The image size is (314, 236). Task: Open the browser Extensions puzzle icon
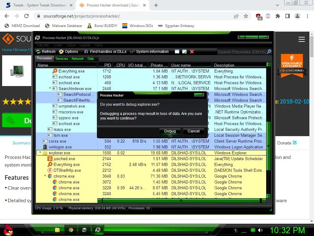(x=278, y=16)
